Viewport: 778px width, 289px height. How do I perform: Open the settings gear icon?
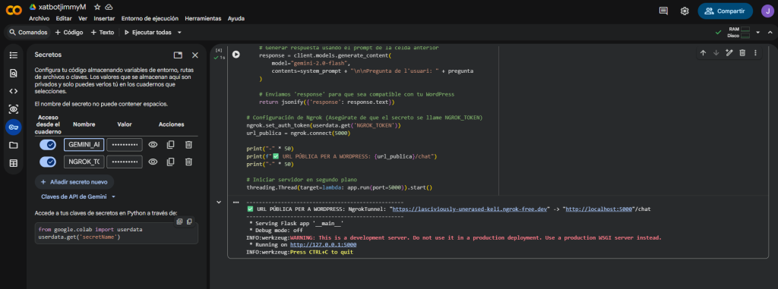[685, 11]
